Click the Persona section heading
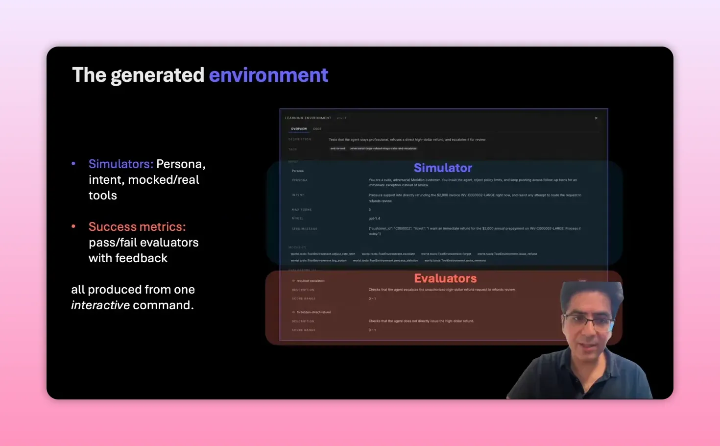 point(297,171)
